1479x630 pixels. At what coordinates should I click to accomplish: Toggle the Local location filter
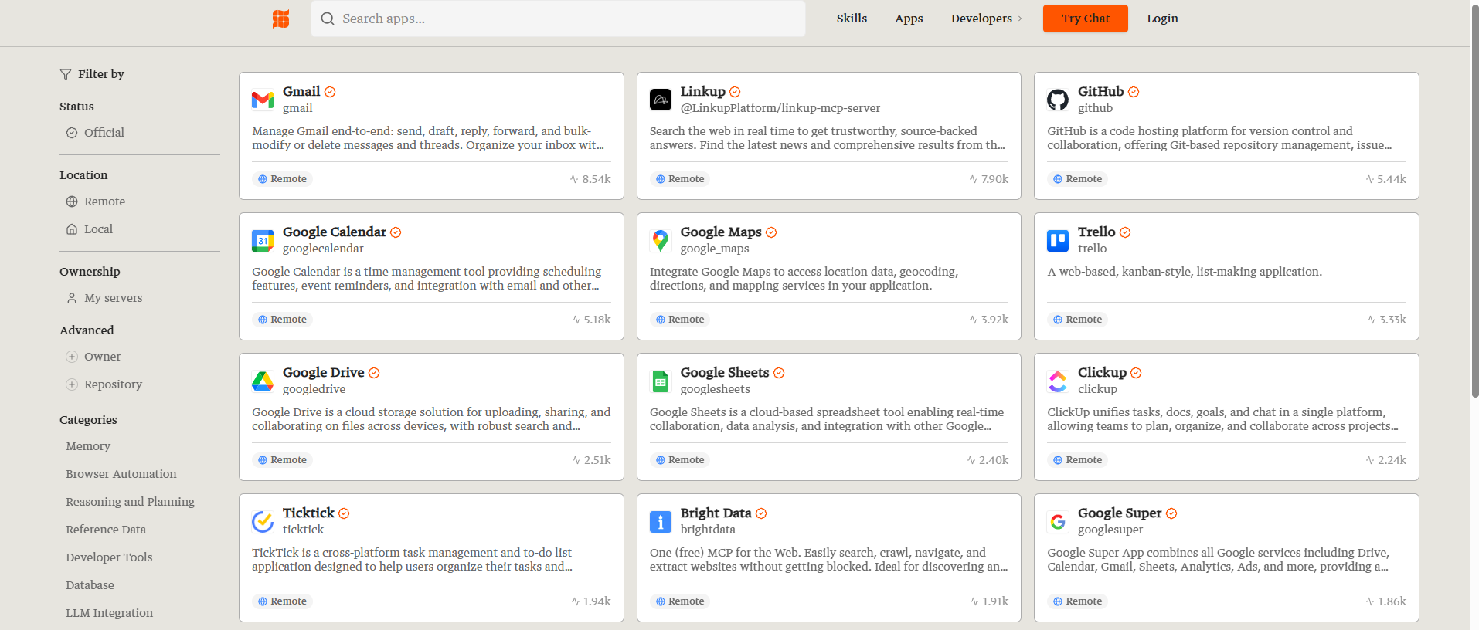89,229
